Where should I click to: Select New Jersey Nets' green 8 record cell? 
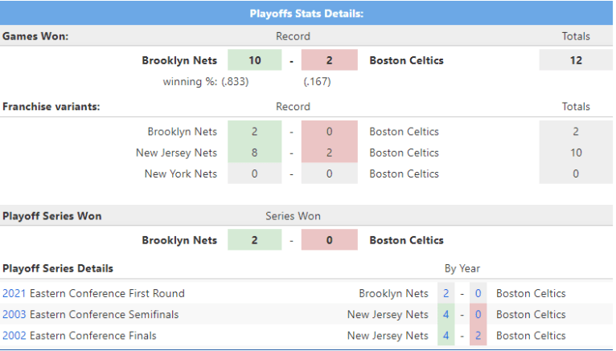254,153
